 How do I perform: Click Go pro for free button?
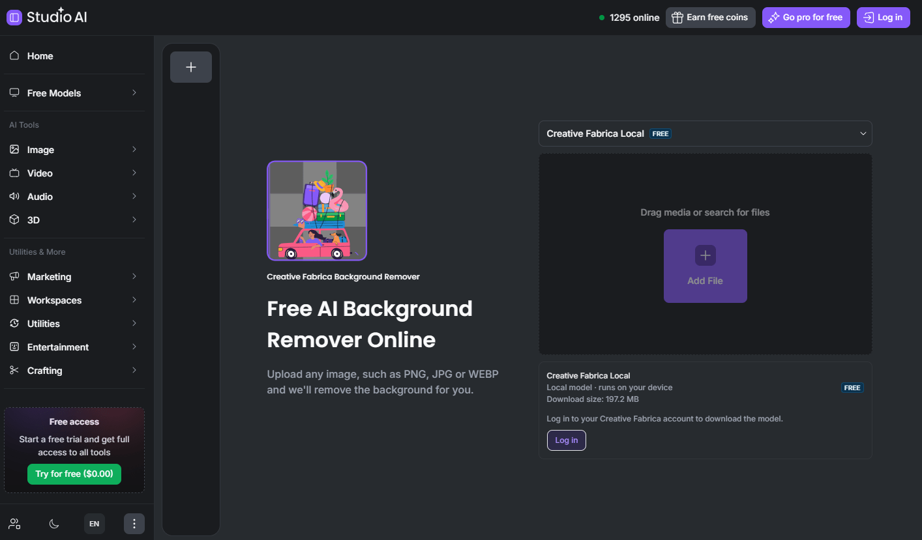[x=806, y=18]
